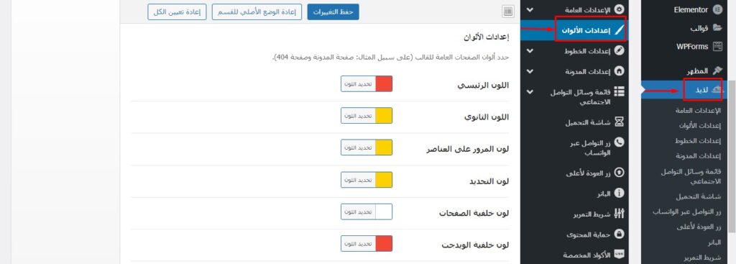
Task: Open إعدادات المدونة in the admin submenu
Action: pos(699,156)
